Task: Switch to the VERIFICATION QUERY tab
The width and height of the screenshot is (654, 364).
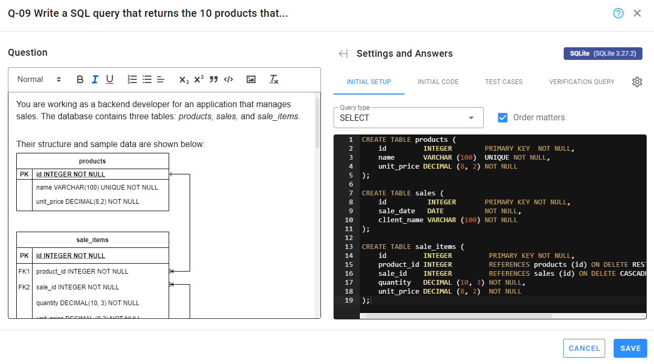Action: [x=582, y=82]
